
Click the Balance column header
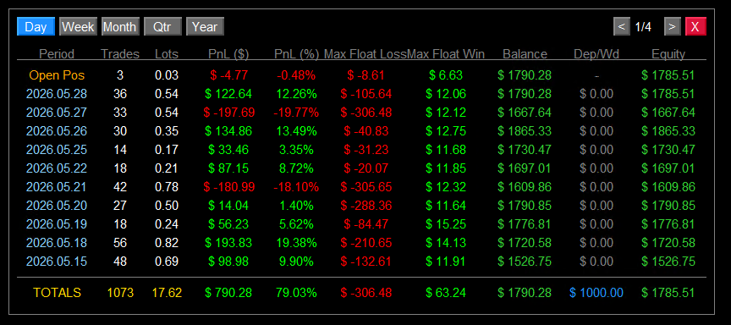525,54
